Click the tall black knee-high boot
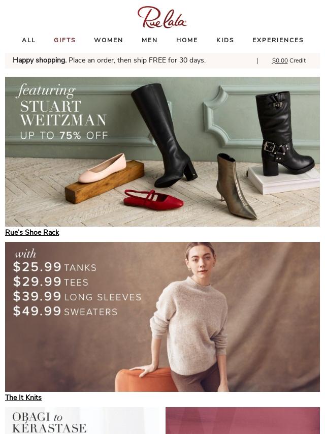 pyautogui.click(x=163, y=135)
